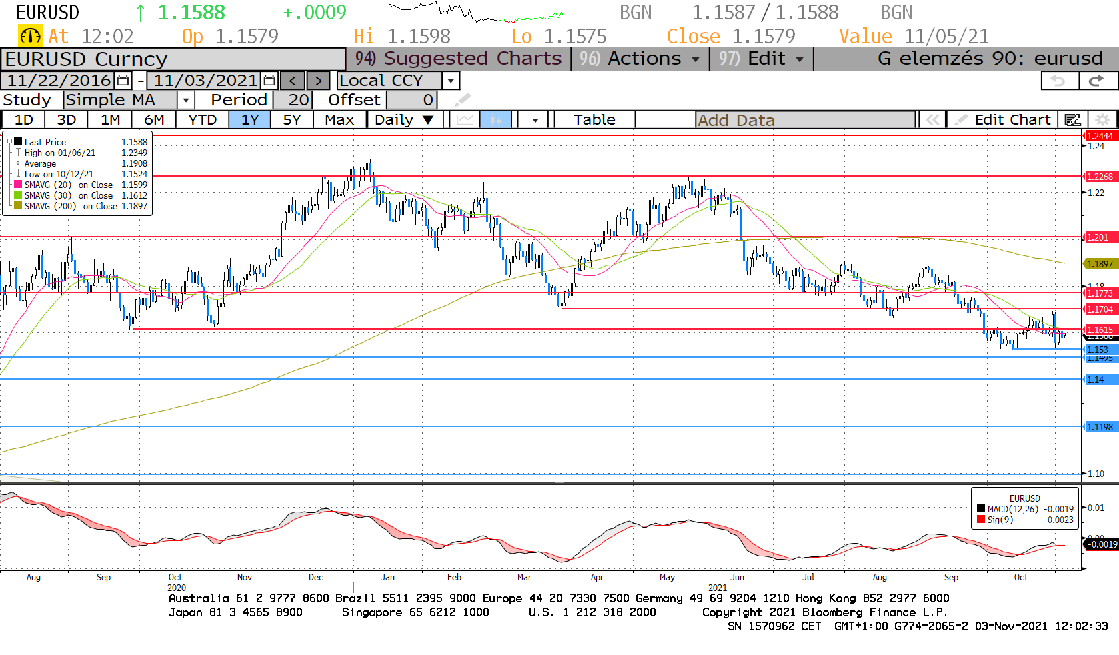Select the 1.153 blue level label

tap(1100, 350)
